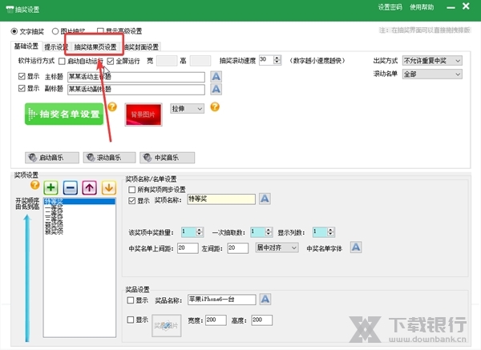Select the 文字抽奖 radio button
481x350 pixels.
point(14,31)
